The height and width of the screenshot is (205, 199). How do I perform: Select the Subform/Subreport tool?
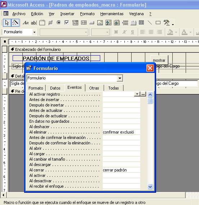pos(141,23)
